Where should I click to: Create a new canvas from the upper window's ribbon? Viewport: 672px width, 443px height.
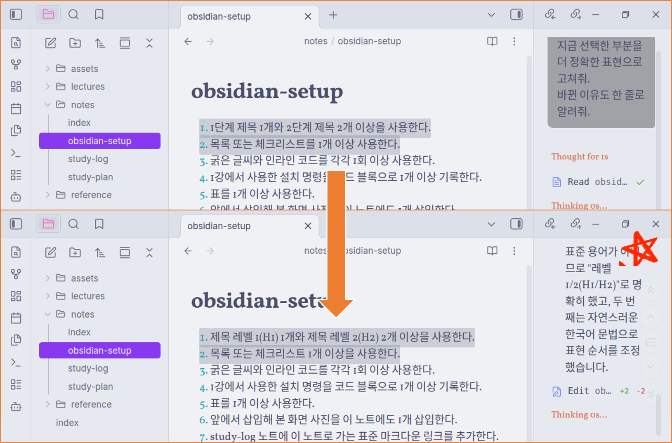coord(16,87)
